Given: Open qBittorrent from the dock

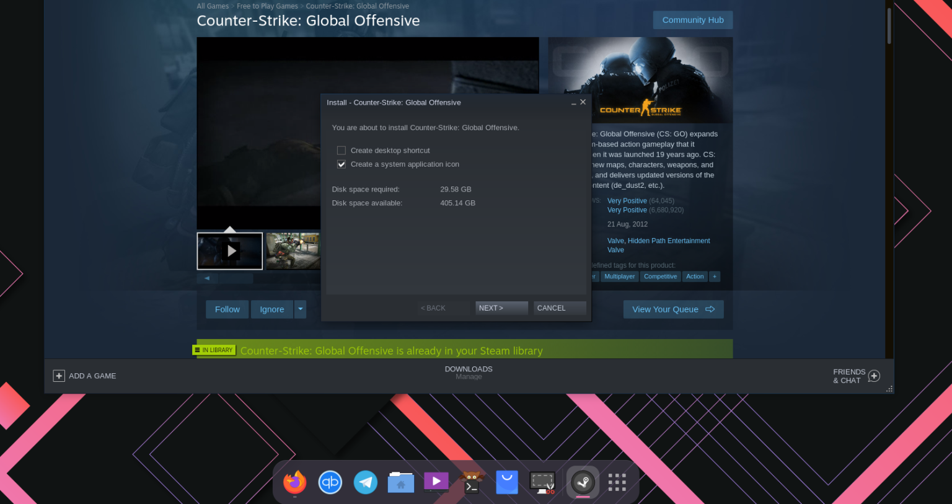Looking at the screenshot, I should coord(330,482).
